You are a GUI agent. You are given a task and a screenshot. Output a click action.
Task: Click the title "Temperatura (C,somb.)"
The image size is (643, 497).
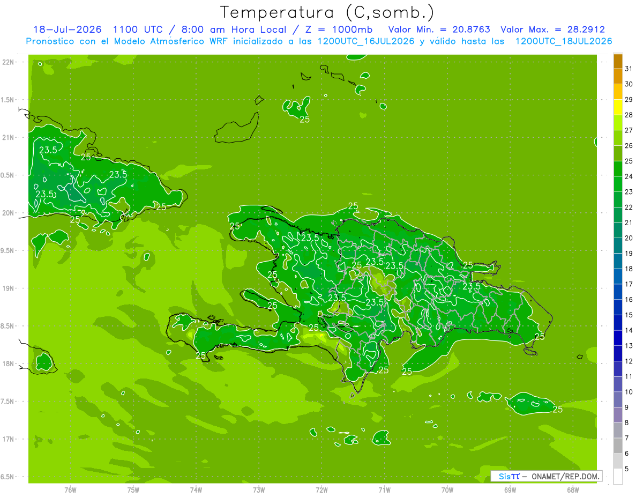point(327,12)
